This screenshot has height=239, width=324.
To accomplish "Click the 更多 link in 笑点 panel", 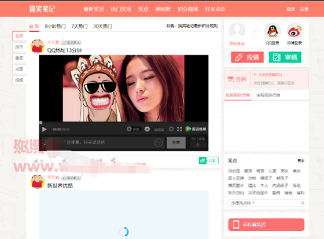I will (x=301, y=161).
